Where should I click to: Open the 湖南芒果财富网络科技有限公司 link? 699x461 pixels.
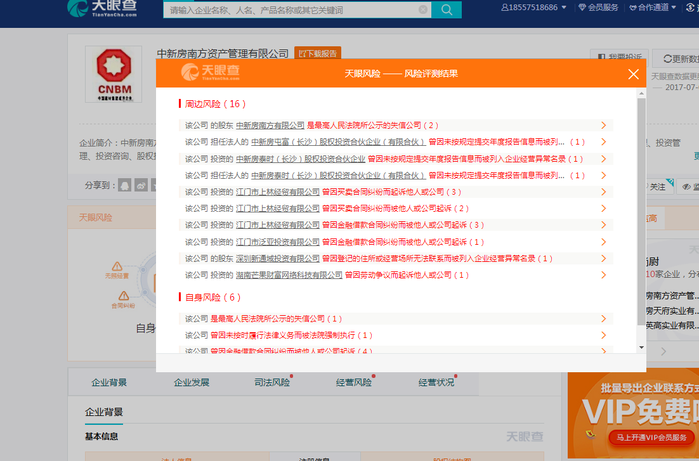click(289, 275)
